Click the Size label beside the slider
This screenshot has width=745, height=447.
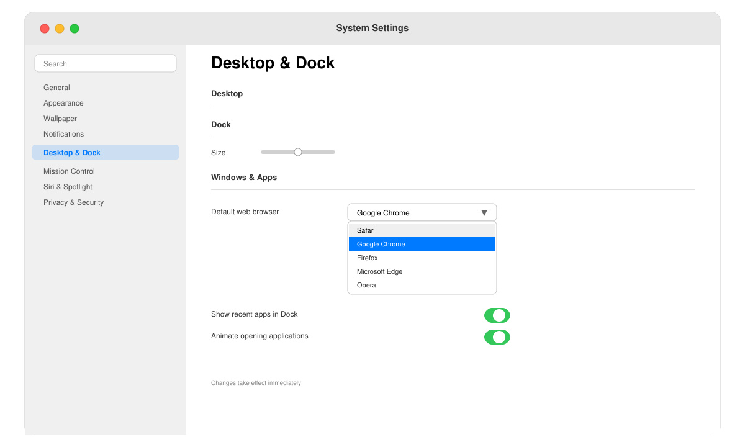point(219,153)
